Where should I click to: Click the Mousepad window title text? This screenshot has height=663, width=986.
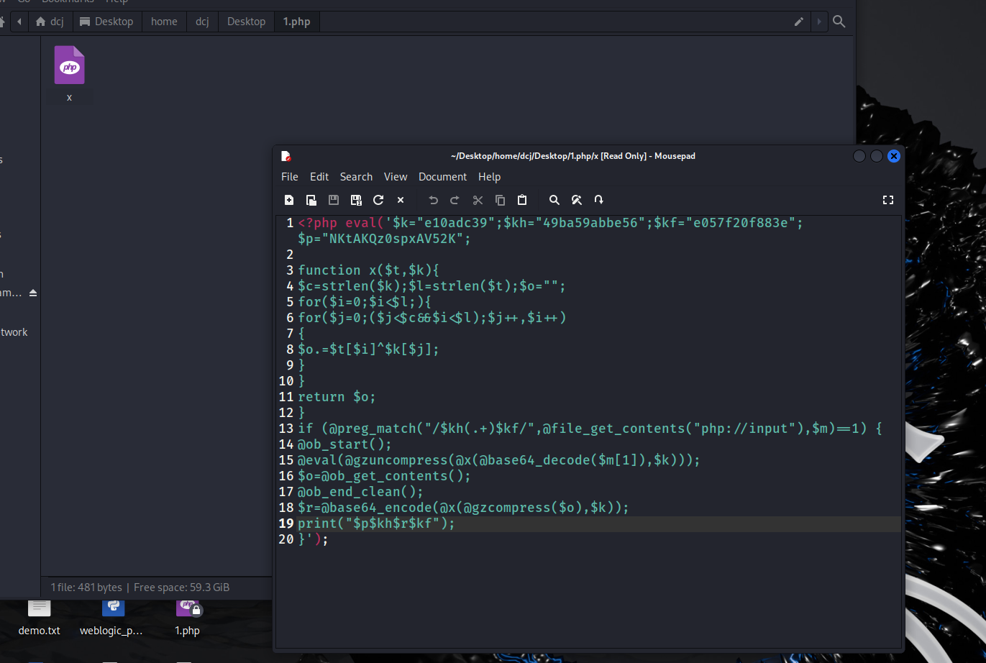pyautogui.click(x=572, y=156)
